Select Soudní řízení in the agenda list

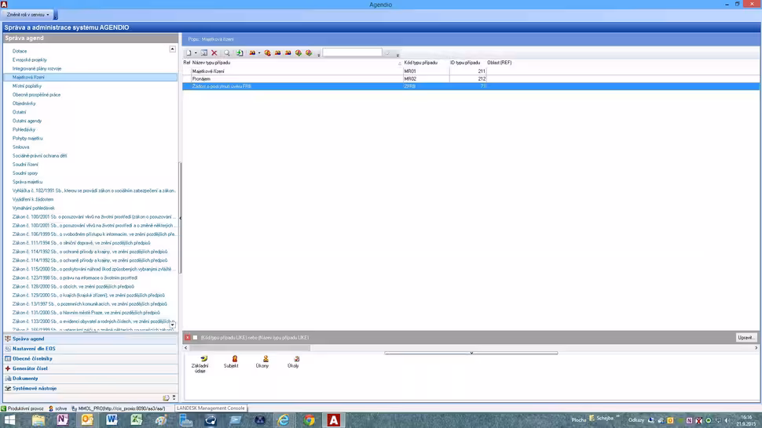coord(25,165)
